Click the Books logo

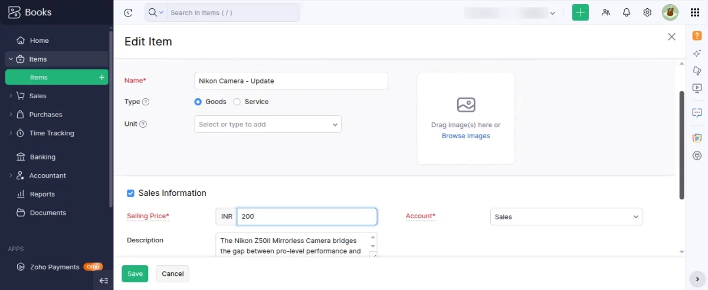(x=30, y=12)
